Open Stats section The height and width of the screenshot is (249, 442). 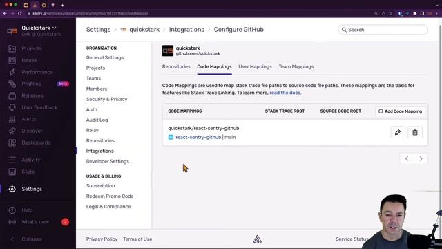pyautogui.click(x=28, y=172)
